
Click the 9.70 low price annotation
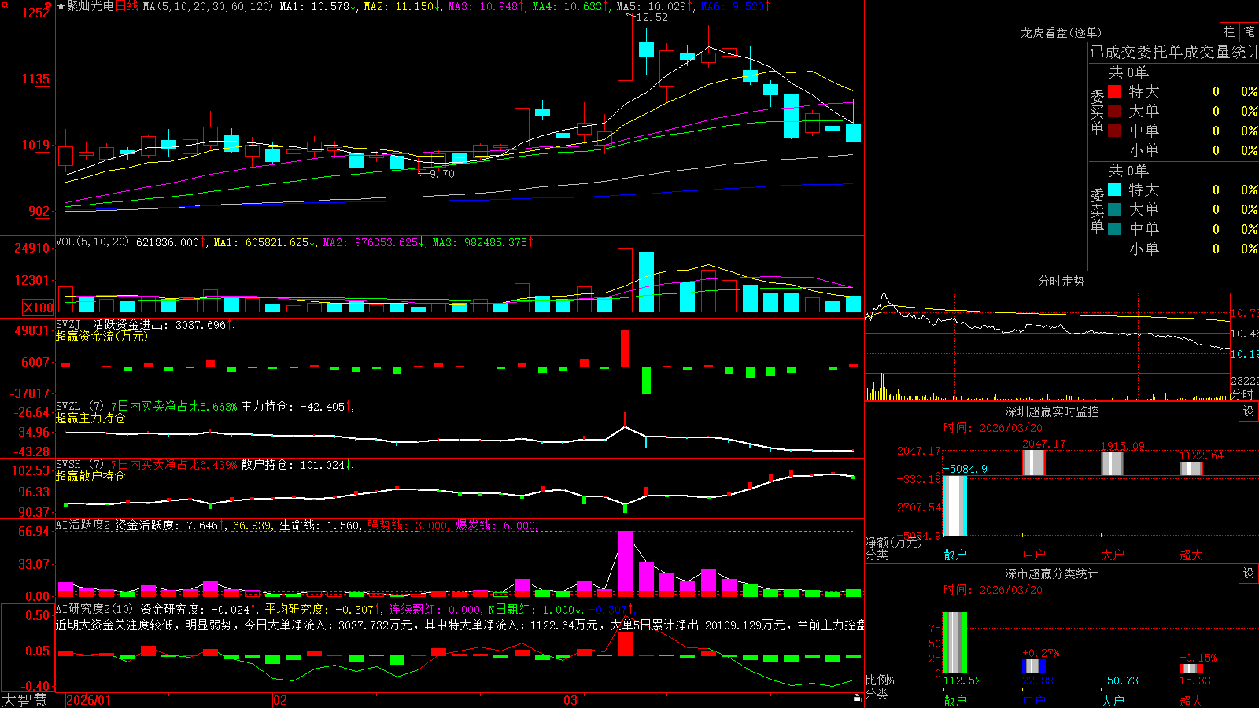442,174
